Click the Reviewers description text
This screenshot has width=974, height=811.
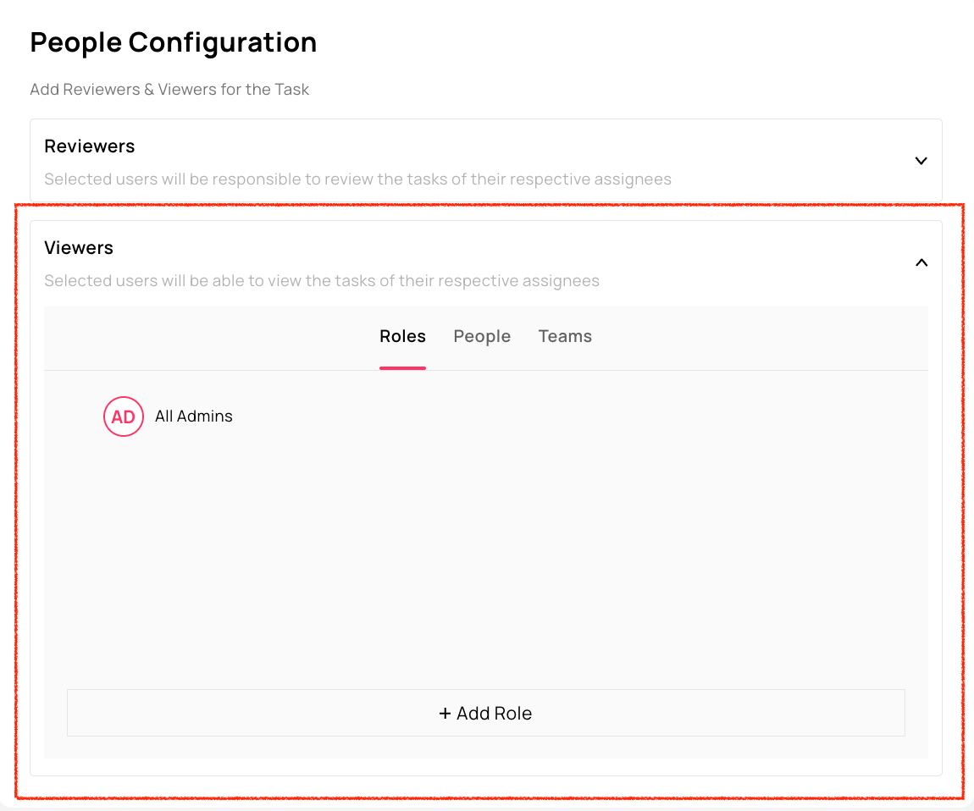357,179
